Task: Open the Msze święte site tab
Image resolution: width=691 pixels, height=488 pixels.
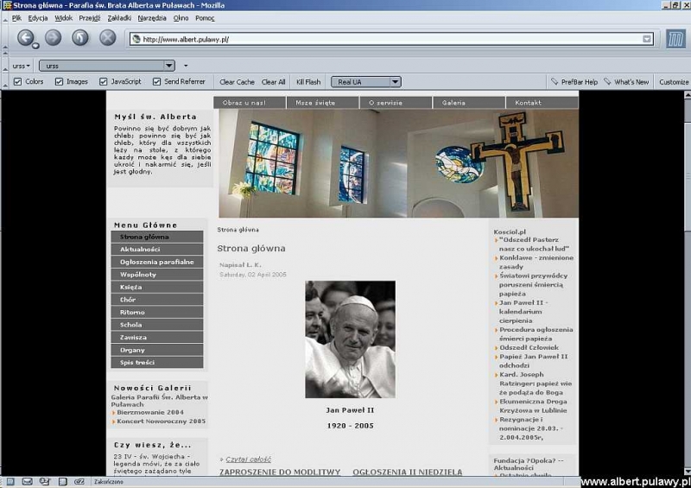Action: click(x=322, y=103)
